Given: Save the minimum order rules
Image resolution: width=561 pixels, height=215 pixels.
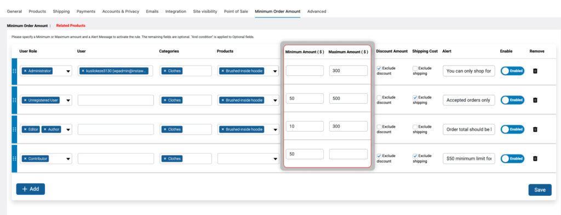Looking at the screenshot, I should [x=540, y=190].
